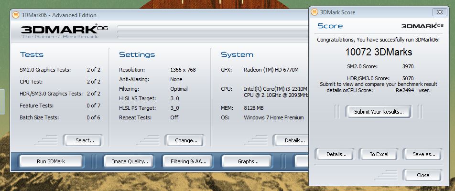455x191 pixels.
Task: Click the Score heading in Score window
Action: click(x=330, y=26)
